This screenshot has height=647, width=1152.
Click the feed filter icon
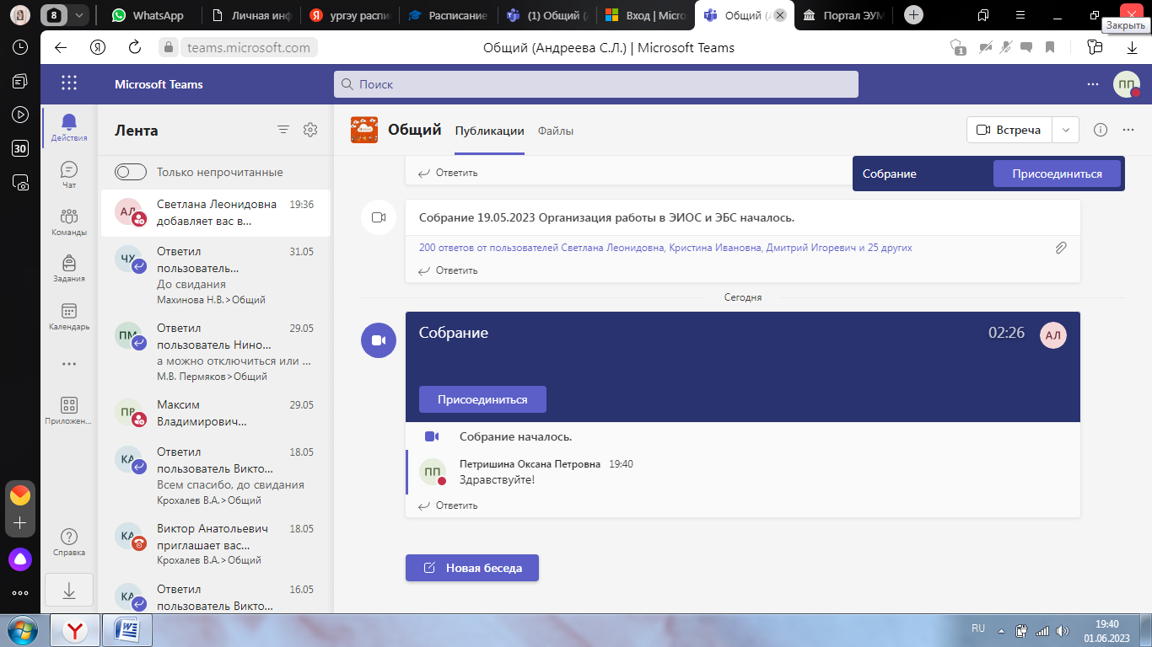pos(283,130)
